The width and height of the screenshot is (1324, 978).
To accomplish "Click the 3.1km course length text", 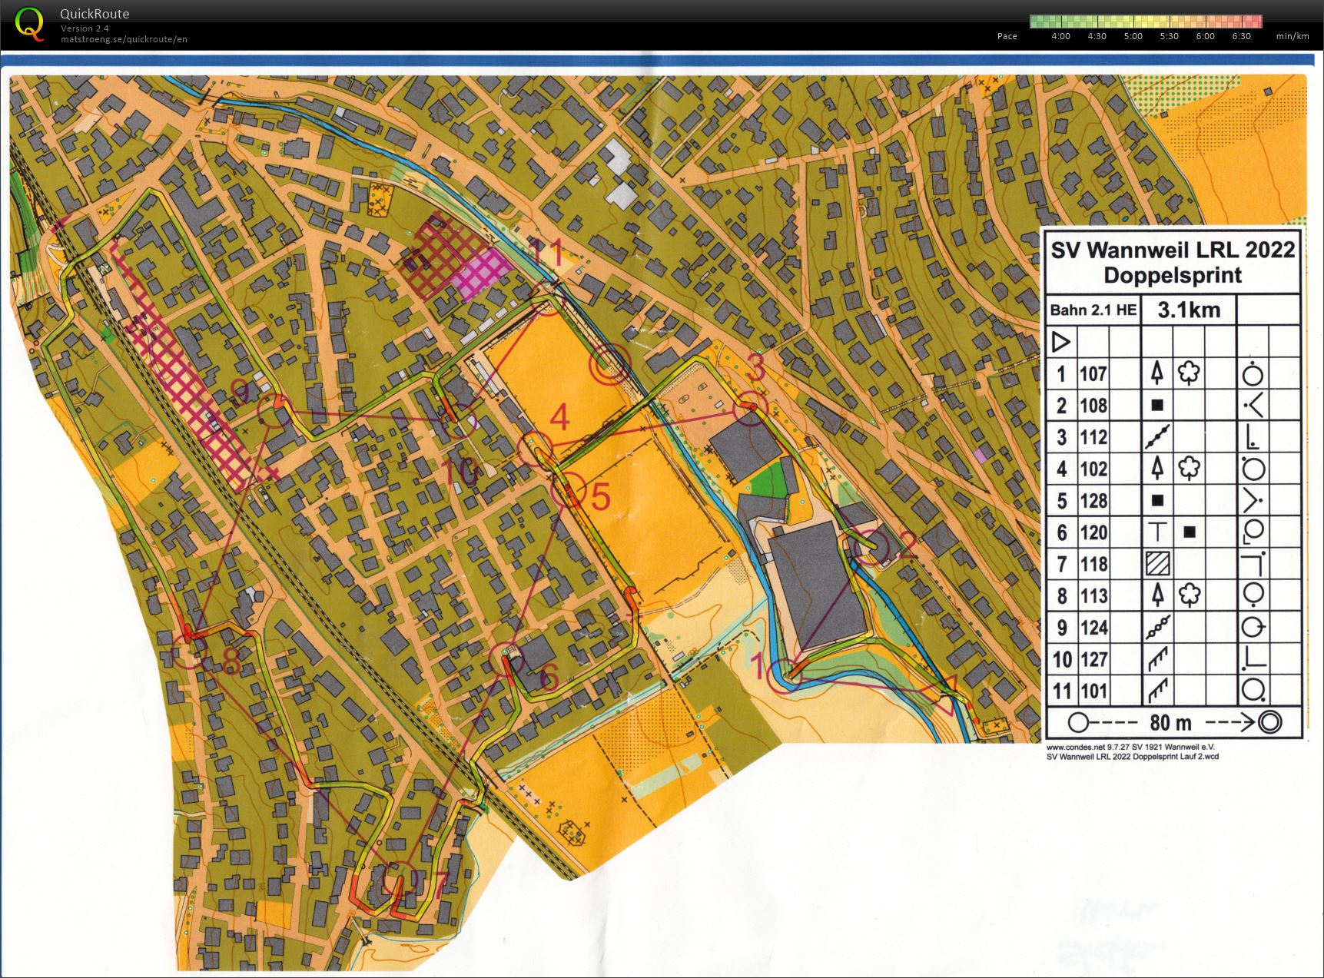I will click(1188, 310).
